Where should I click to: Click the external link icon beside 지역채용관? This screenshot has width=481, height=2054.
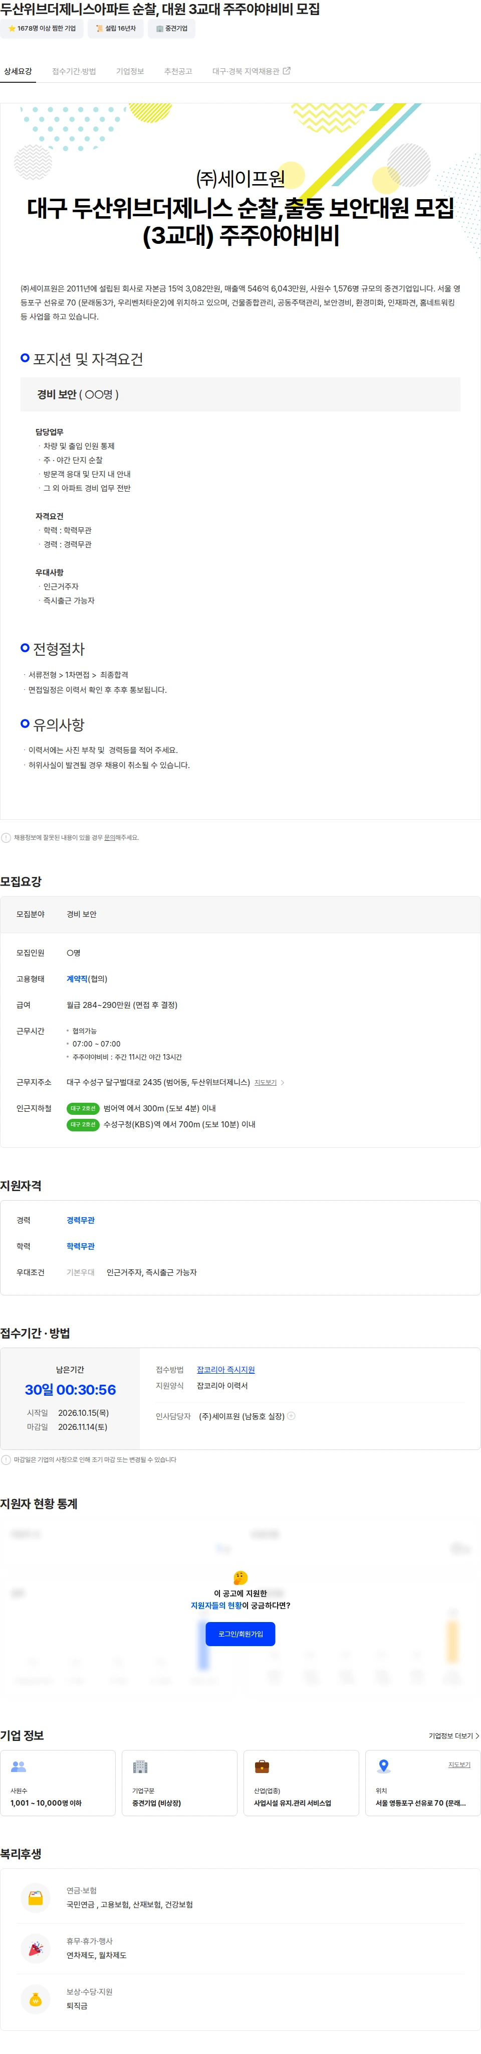point(287,71)
